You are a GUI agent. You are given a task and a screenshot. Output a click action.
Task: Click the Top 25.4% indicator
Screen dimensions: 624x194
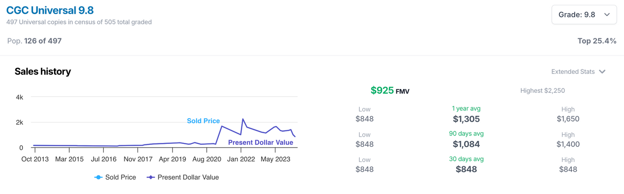pos(597,41)
